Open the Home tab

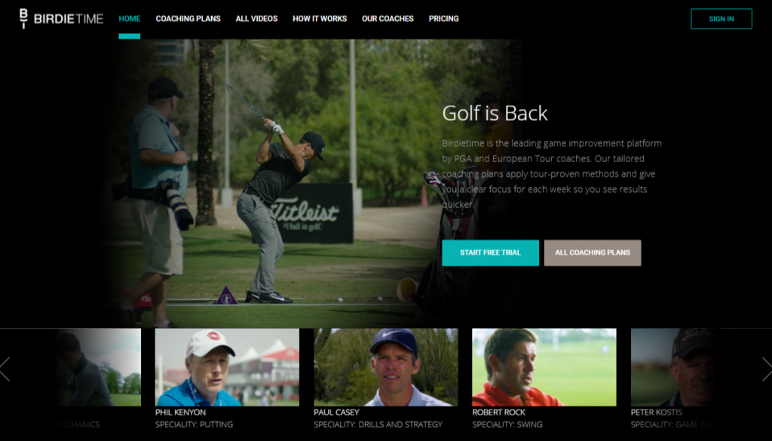pos(130,19)
